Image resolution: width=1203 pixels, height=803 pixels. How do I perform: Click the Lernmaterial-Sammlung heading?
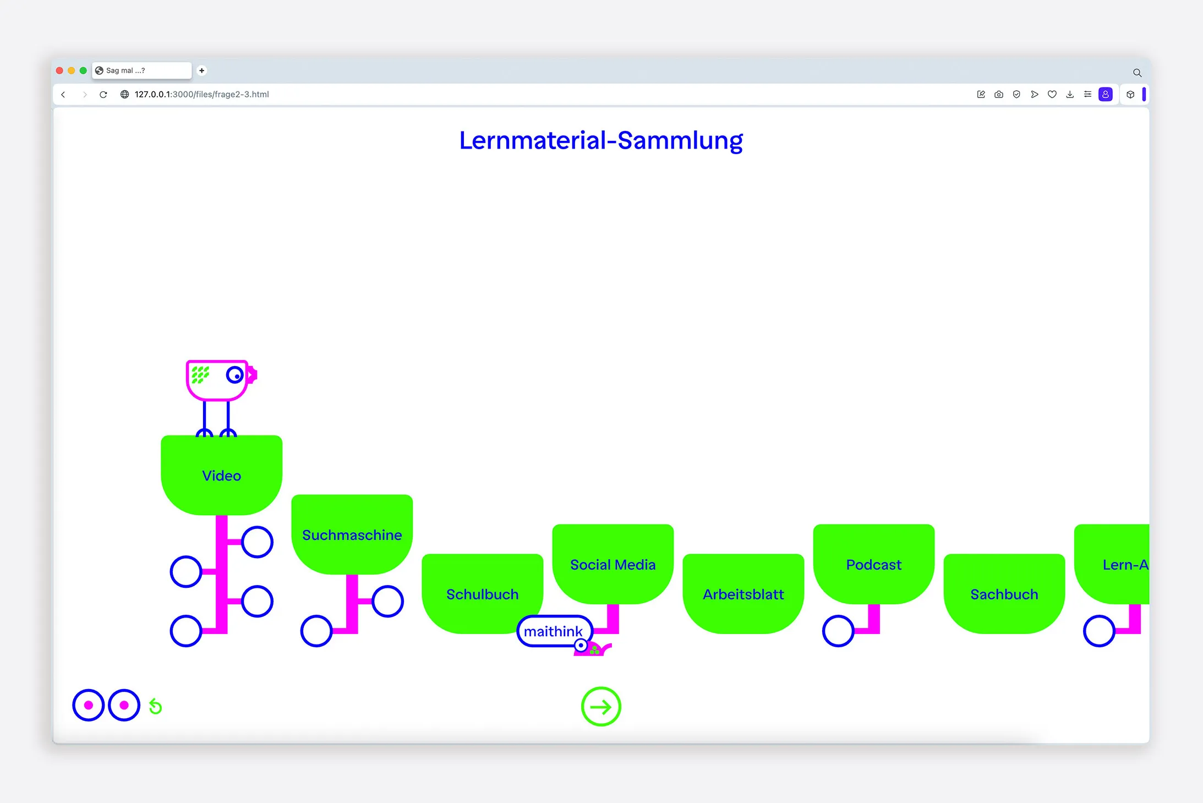(x=601, y=141)
